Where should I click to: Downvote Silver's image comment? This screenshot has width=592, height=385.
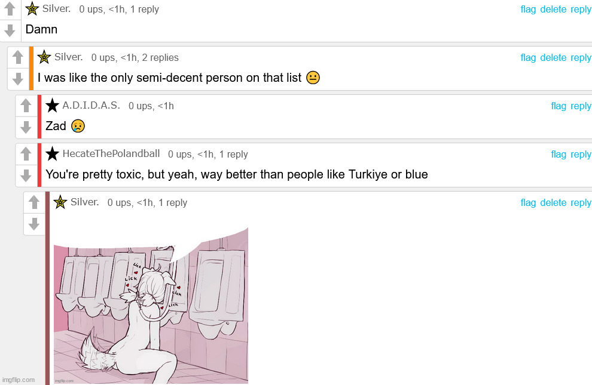[34, 224]
